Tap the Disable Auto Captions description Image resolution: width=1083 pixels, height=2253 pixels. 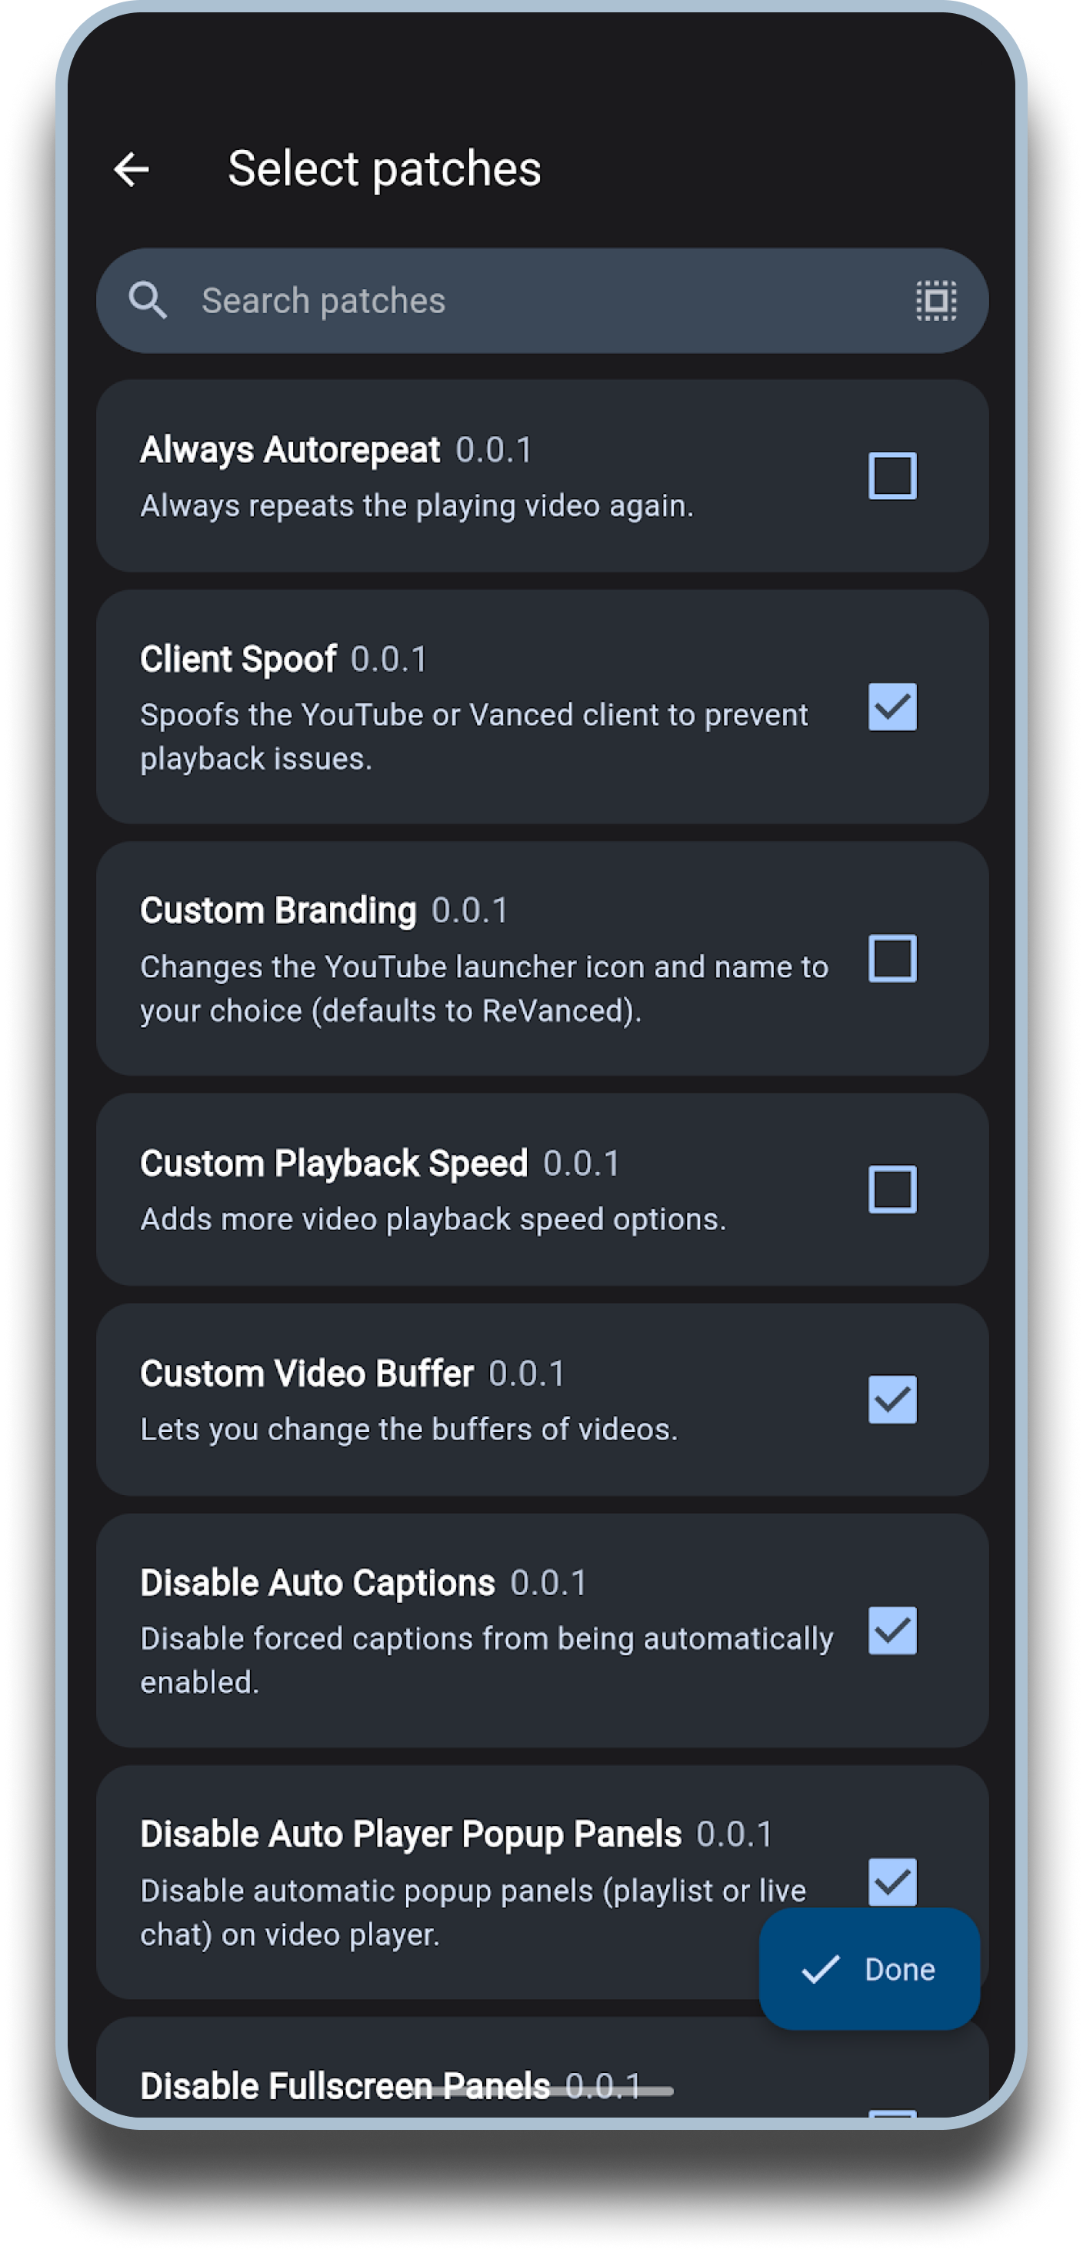click(x=486, y=1660)
